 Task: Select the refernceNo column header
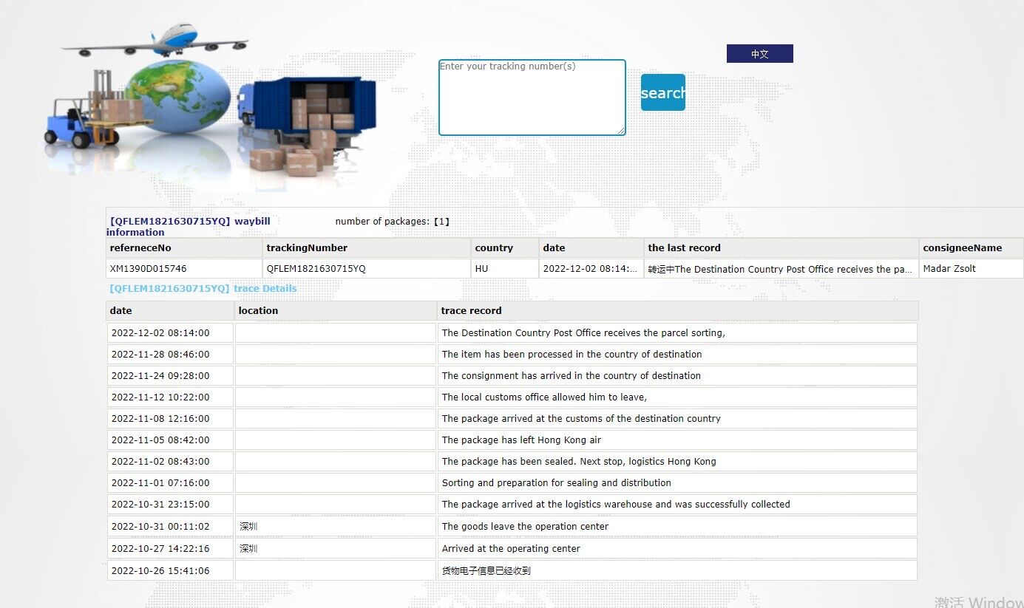[184, 248]
